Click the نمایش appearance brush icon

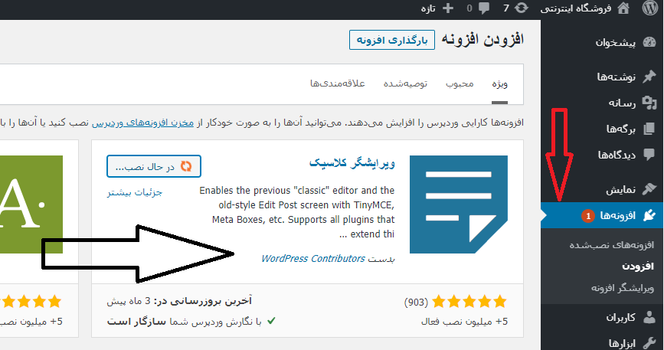click(x=649, y=188)
